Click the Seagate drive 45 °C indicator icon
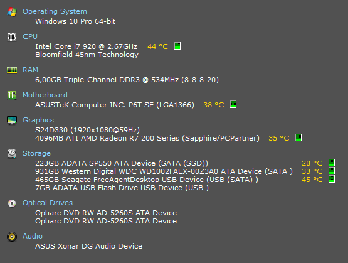The image size is (348, 263). (332, 179)
